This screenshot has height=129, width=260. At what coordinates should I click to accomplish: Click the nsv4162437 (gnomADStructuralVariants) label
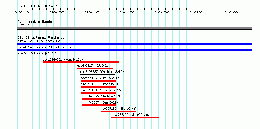point(50,47)
